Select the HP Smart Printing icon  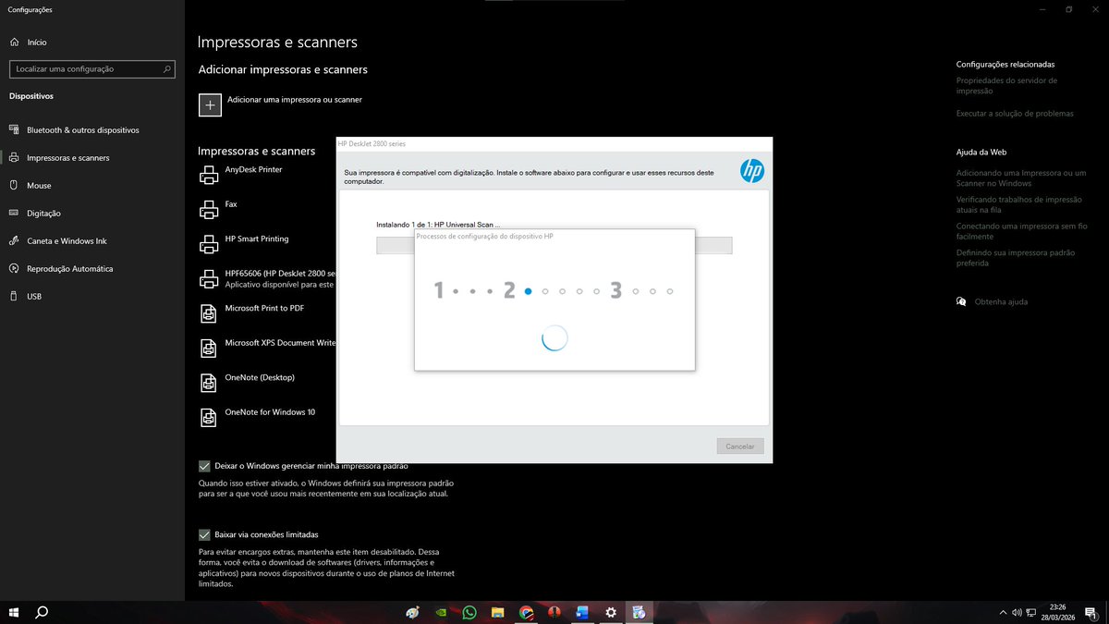(x=209, y=244)
